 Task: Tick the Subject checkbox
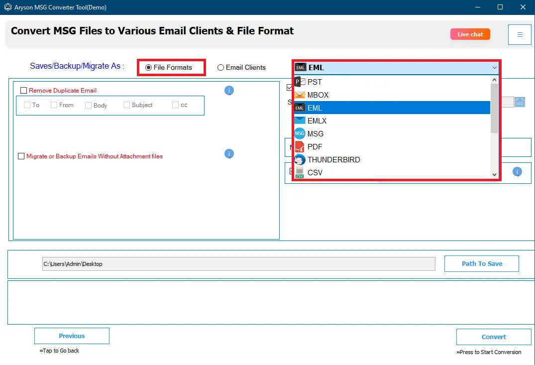click(x=126, y=105)
